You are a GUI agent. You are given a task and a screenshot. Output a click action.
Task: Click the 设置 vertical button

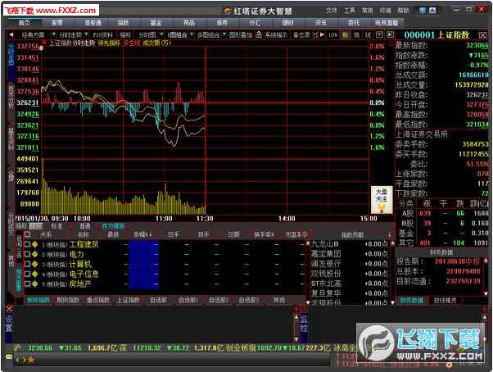pos(9,324)
